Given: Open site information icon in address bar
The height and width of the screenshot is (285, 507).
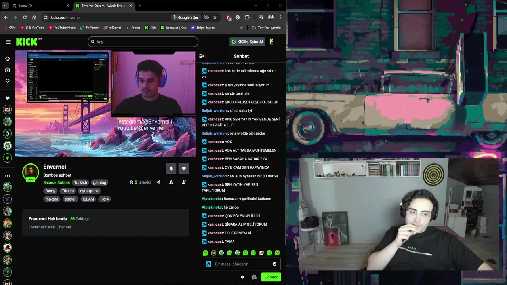Looking at the screenshot, I should [x=46, y=17].
